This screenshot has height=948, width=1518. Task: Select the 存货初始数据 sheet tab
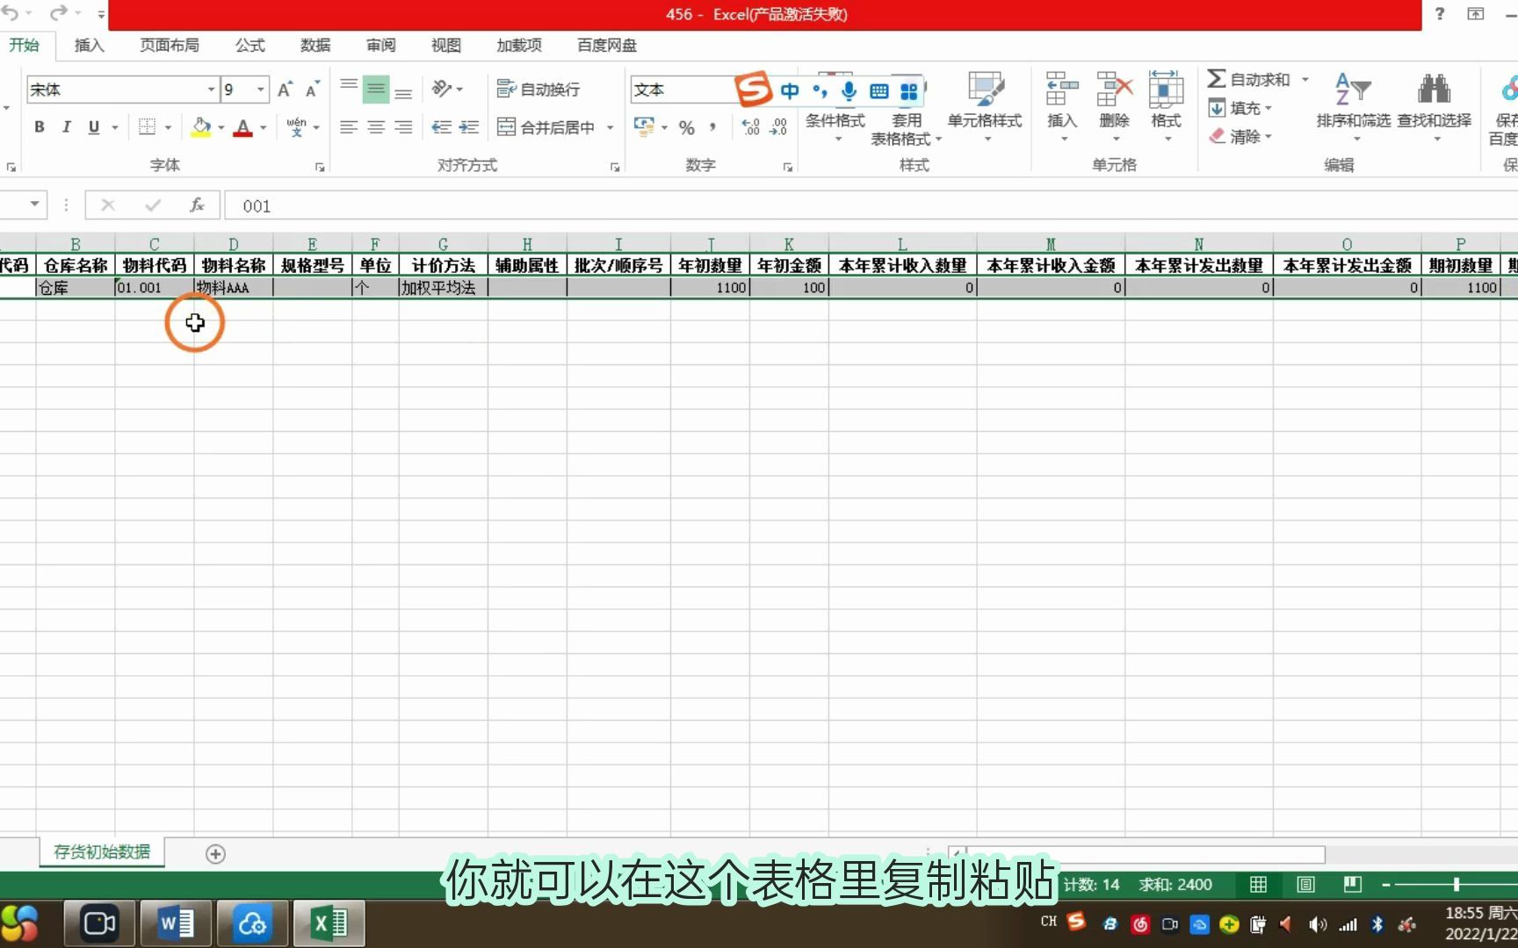(x=101, y=851)
